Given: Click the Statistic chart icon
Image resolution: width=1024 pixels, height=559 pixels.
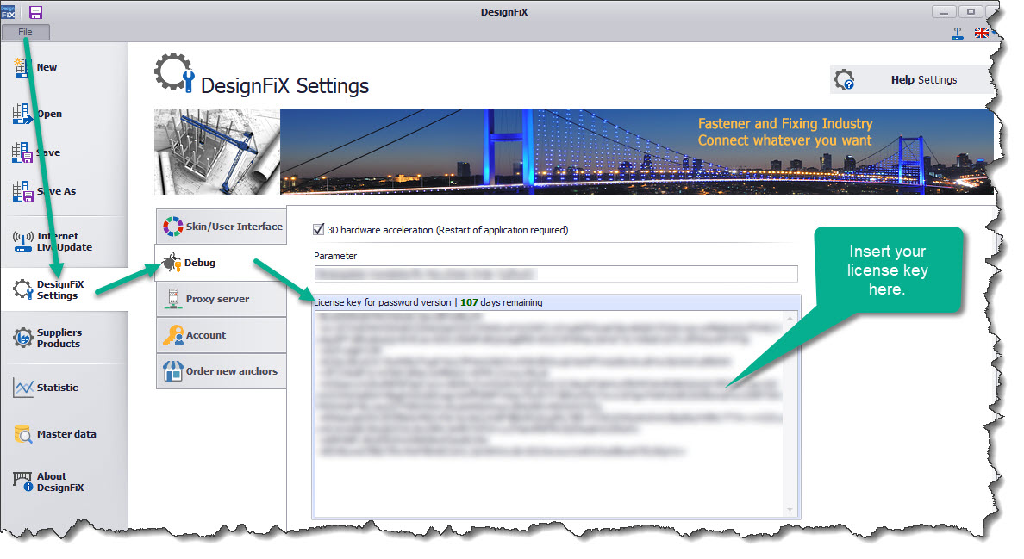Looking at the screenshot, I should point(23,388).
